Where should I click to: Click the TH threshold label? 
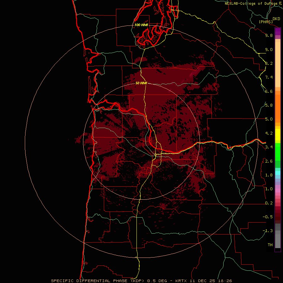tap(270, 245)
